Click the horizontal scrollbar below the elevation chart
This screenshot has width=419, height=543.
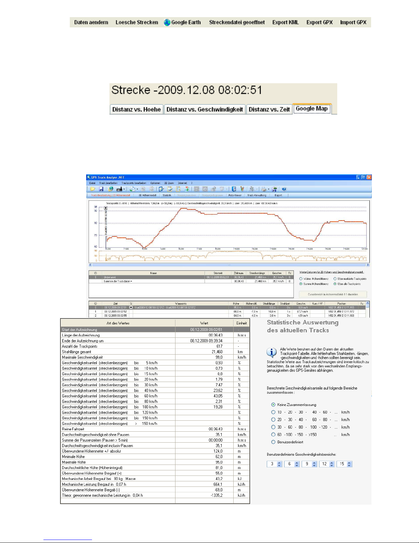(x=229, y=265)
